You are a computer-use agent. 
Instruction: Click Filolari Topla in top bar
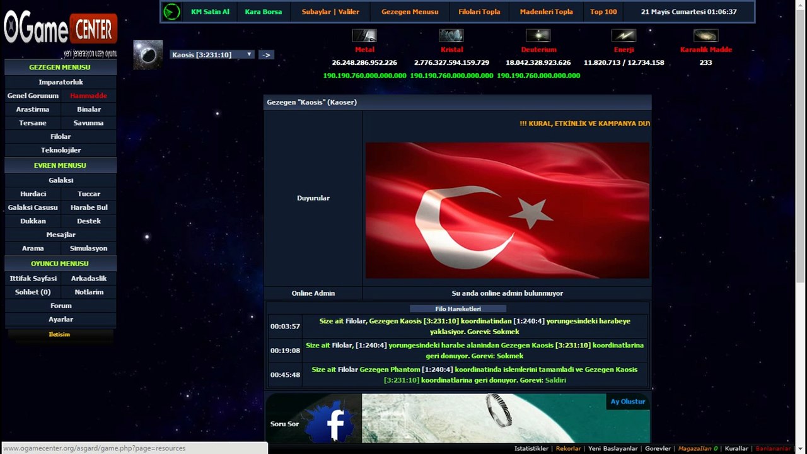(479, 12)
